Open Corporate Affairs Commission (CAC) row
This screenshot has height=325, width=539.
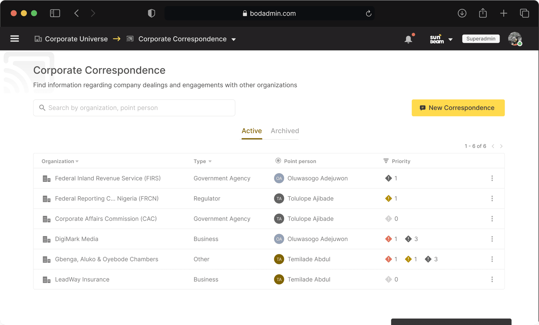pos(269,219)
